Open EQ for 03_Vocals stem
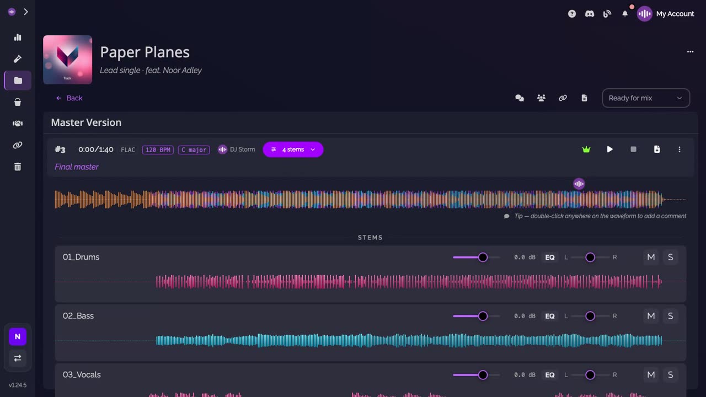 point(550,375)
